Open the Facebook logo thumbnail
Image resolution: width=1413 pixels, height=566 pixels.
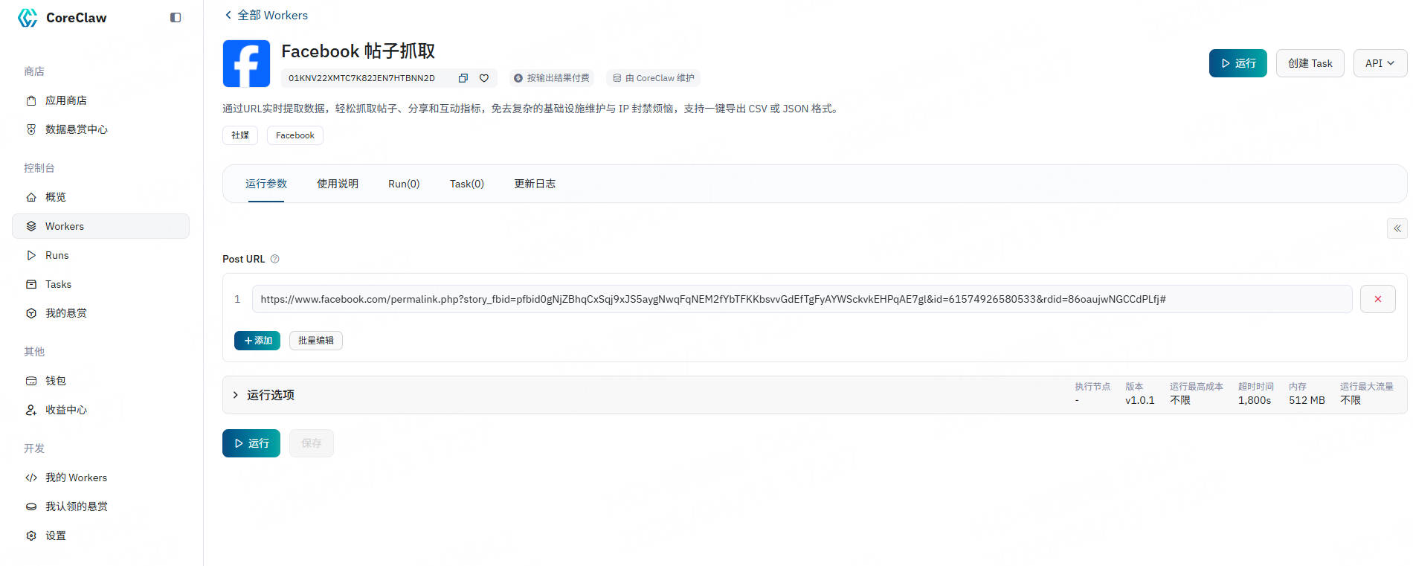pos(246,64)
